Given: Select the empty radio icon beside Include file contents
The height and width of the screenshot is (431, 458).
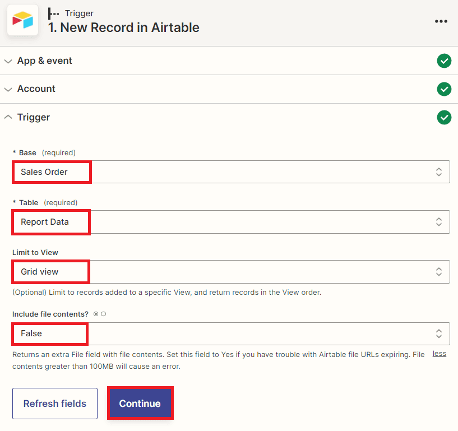Looking at the screenshot, I should pos(103,314).
